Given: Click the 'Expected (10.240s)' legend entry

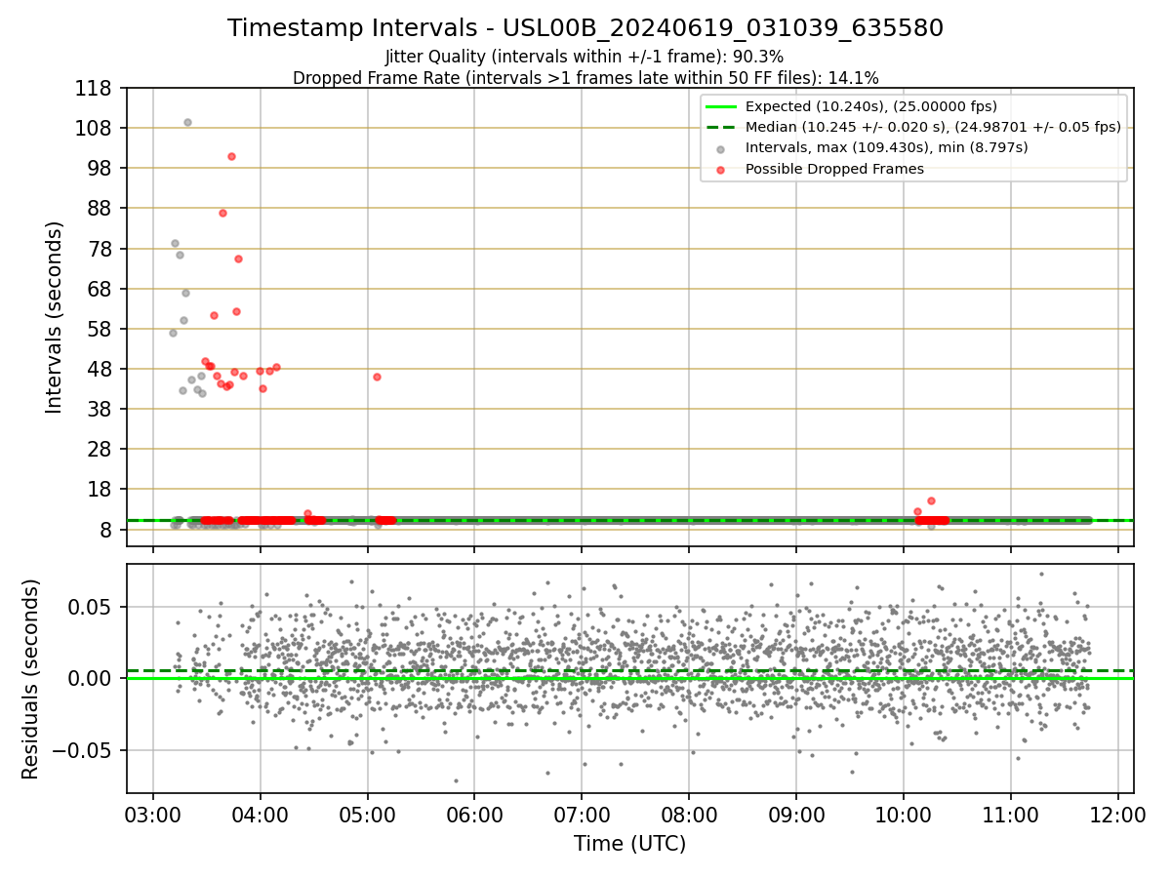Looking at the screenshot, I should (870, 106).
